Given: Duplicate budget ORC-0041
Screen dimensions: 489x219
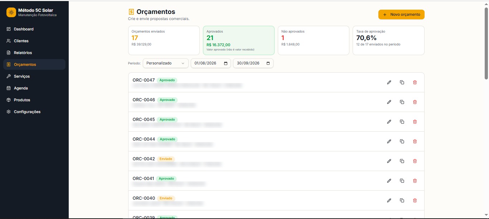Looking at the screenshot, I should [x=402, y=181].
